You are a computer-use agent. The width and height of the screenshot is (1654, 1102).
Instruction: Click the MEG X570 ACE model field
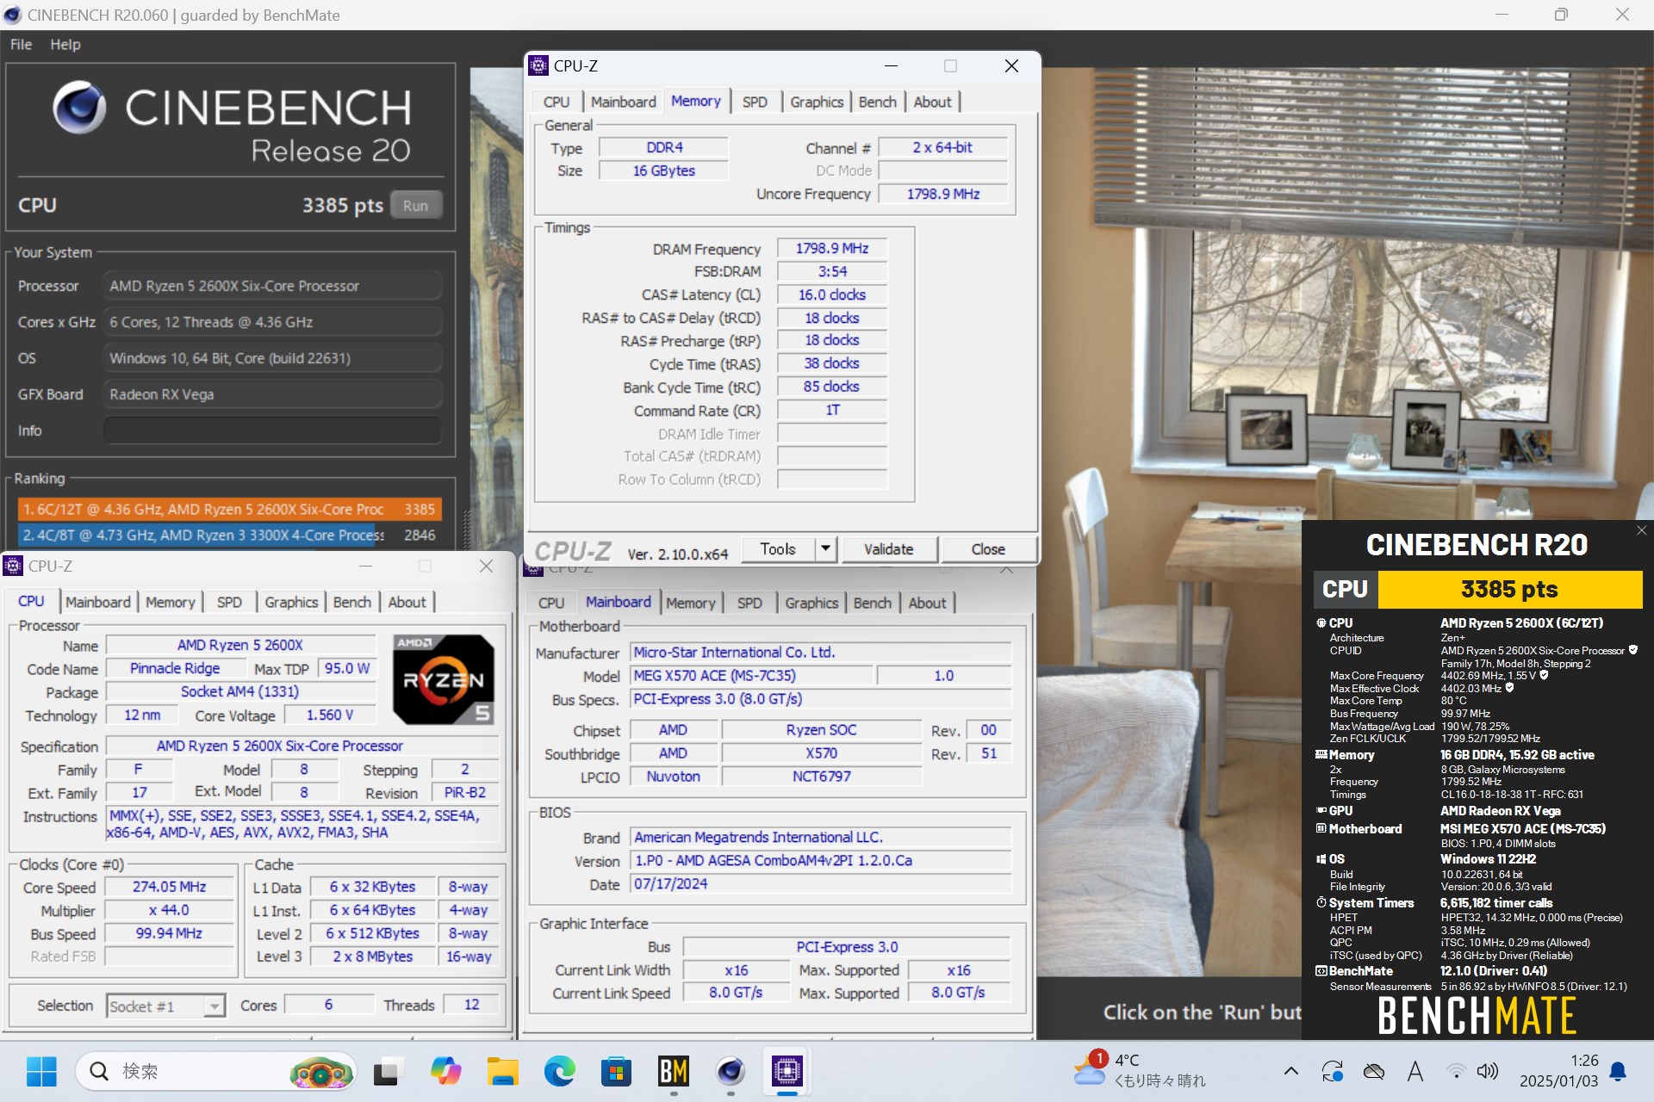click(x=751, y=676)
